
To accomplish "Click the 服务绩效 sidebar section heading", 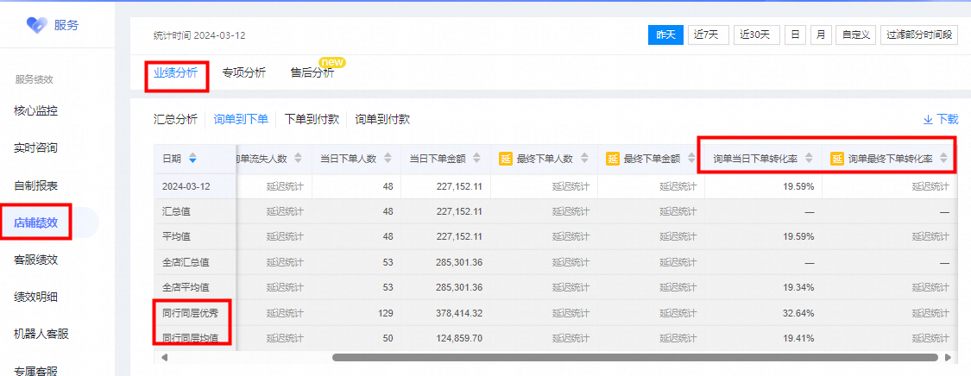I will pyautogui.click(x=34, y=80).
